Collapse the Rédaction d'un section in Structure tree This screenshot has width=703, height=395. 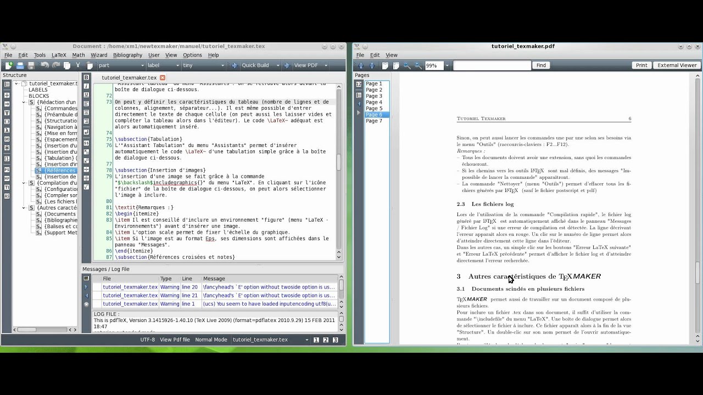click(24, 102)
